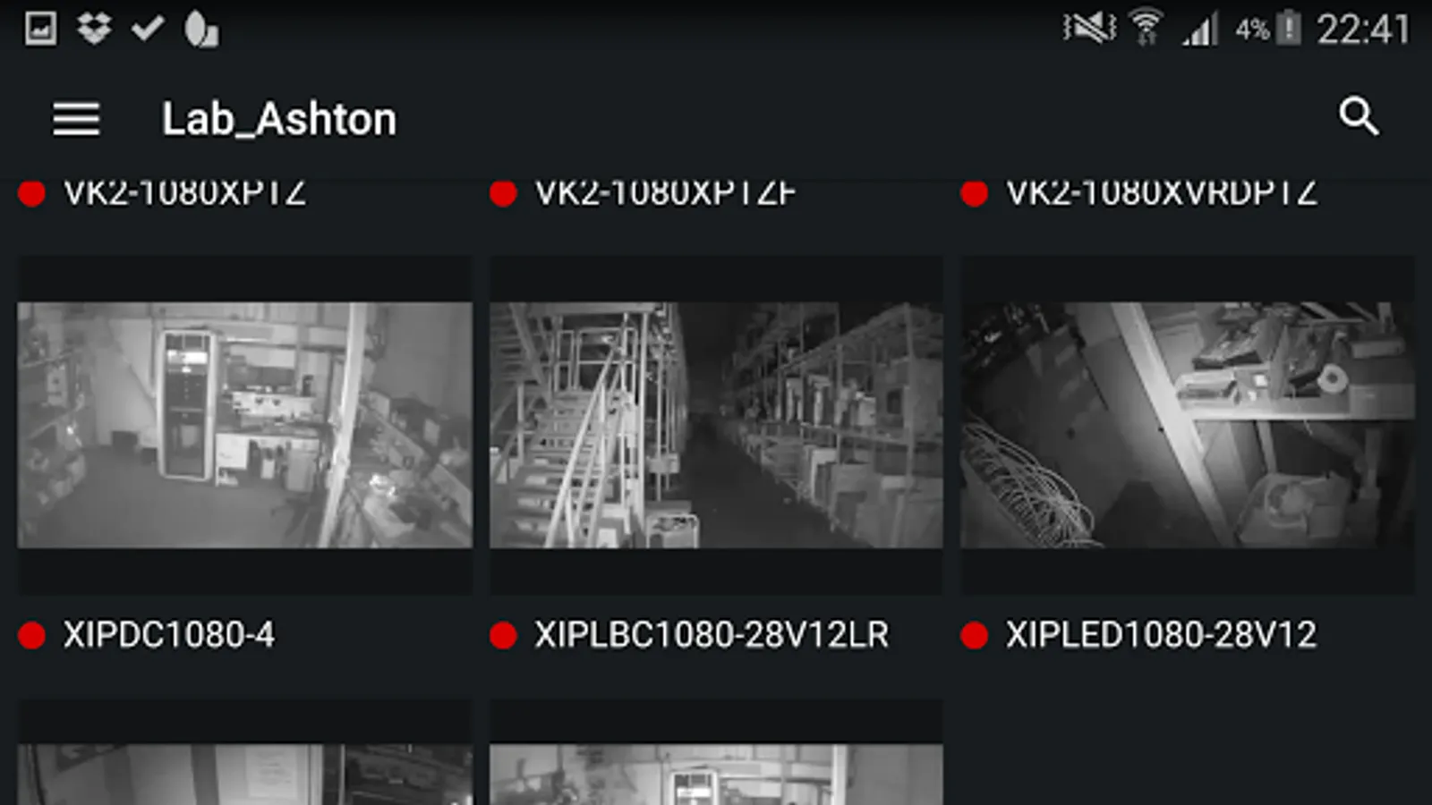Open the hamburger navigation menu
1432x805 pixels.
coord(76,119)
